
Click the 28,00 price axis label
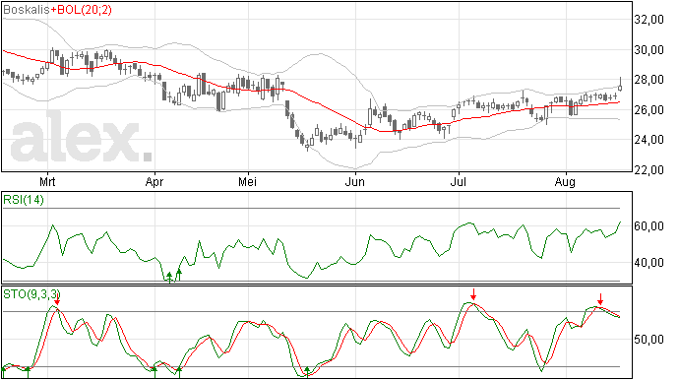coord(648,80)
